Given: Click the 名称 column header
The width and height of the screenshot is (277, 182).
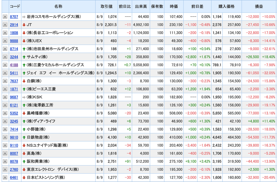Looking at the screenshot, I should click(58, 6).
